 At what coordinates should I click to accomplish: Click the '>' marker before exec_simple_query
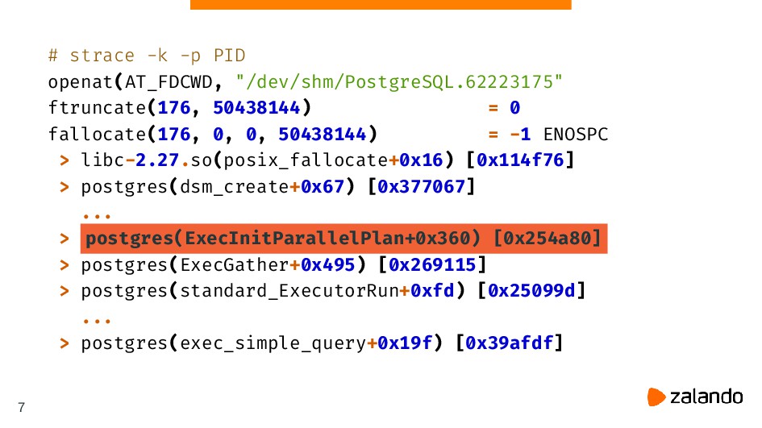click(65, 343)
